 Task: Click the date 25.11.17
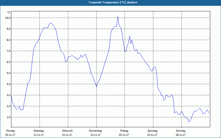pyautogui.click(x=152, y=135)
